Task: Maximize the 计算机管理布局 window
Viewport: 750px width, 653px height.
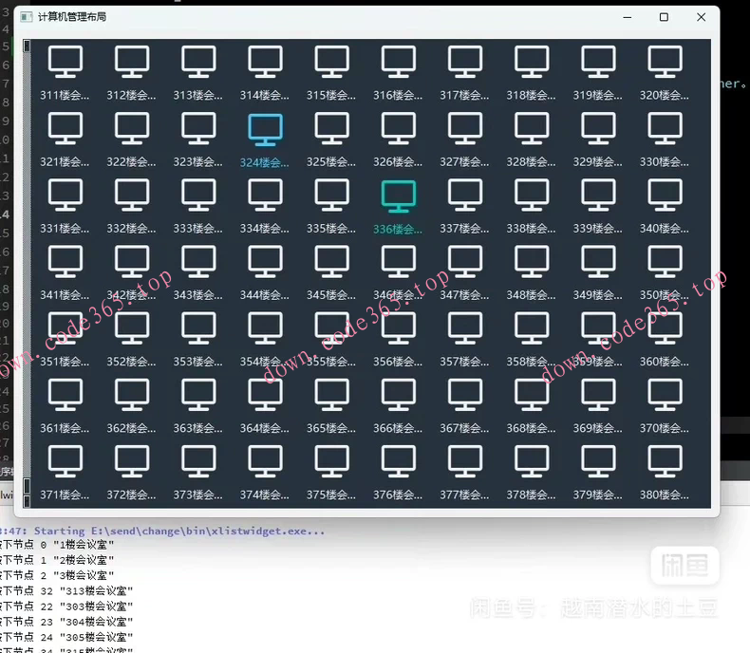Action: (664, 17)
